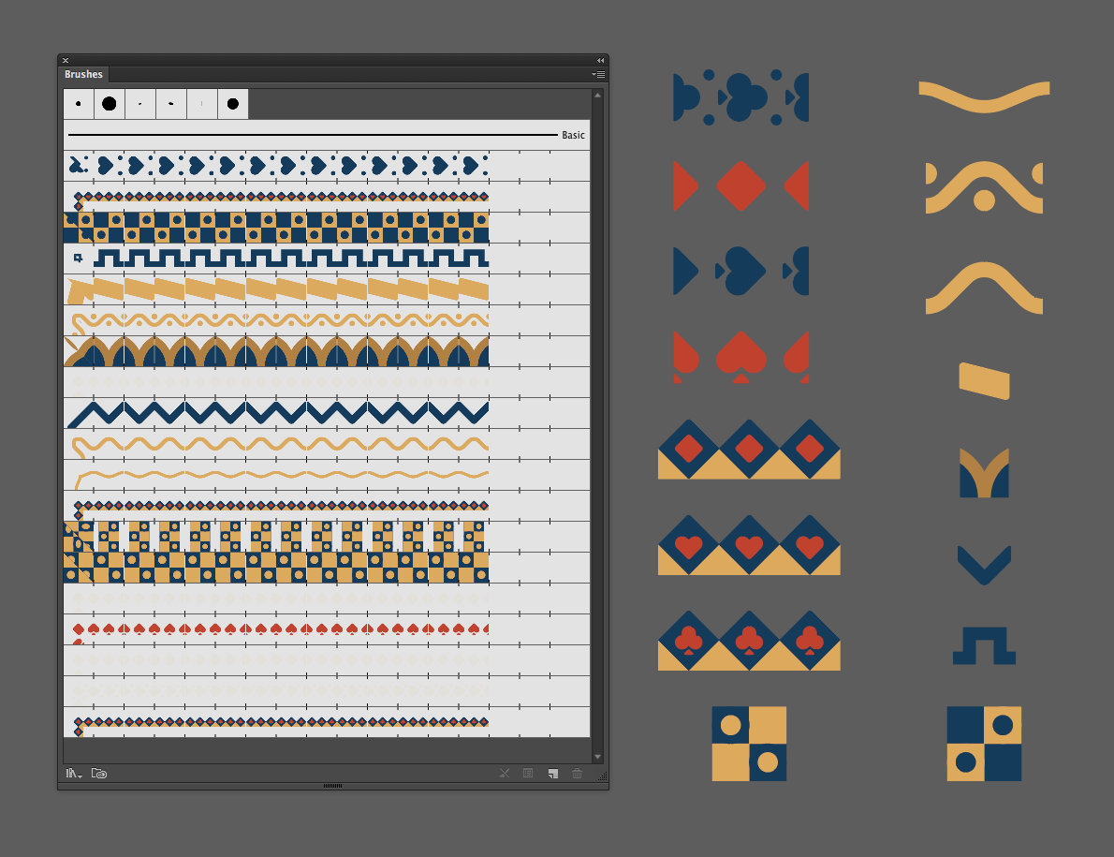
Task: Close the Brushes panel
Action: coord(66,60)
